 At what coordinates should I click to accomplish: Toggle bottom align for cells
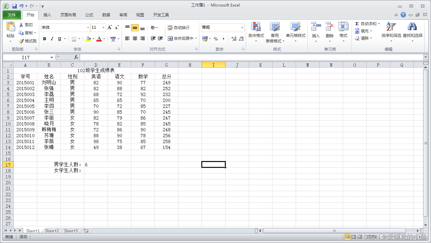[142, 28]
